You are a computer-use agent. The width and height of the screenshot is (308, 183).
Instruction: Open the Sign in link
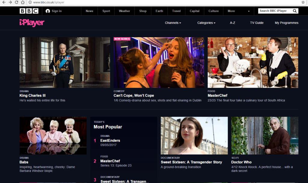click(x=57, y=11)
